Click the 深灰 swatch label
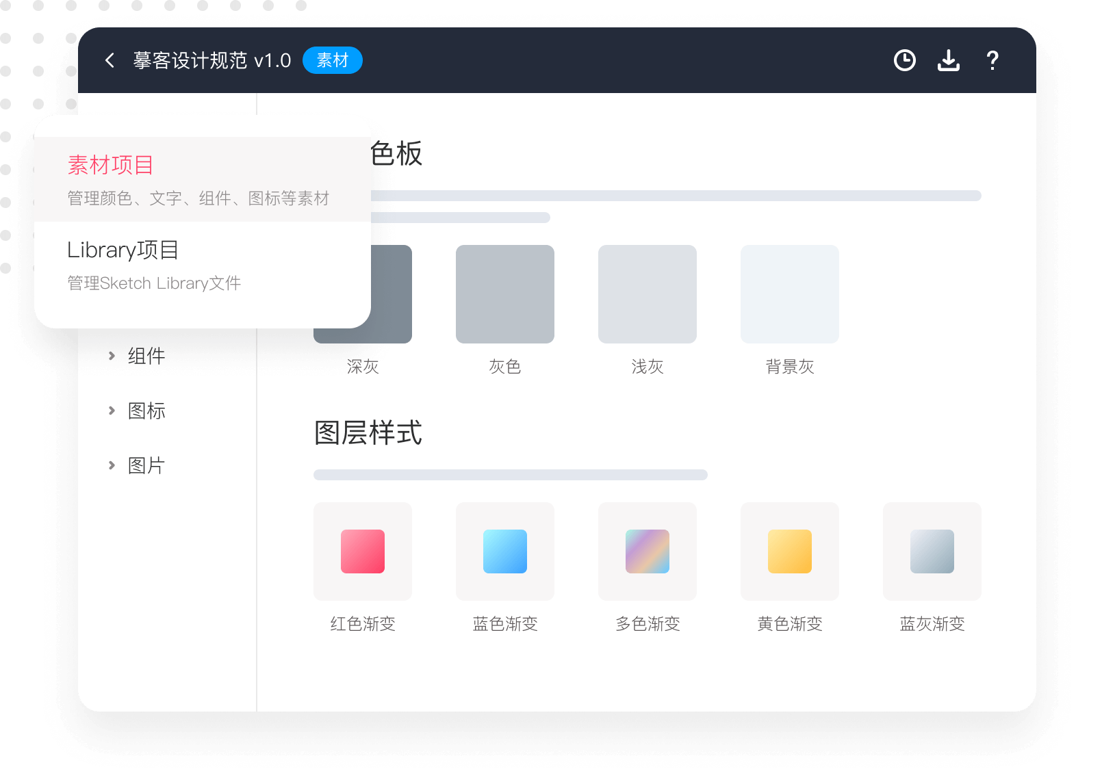This screenshot has width=1102, height=780. [x=363, y=367]
